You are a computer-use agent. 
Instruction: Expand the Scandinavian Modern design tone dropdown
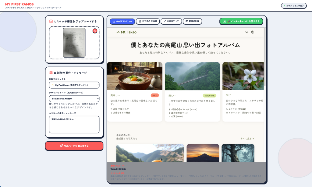pos(74,99)
